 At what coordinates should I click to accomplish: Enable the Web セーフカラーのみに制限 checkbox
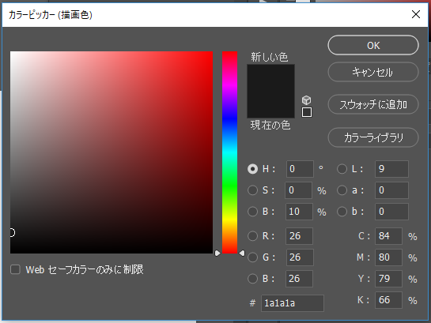(15, 269)
